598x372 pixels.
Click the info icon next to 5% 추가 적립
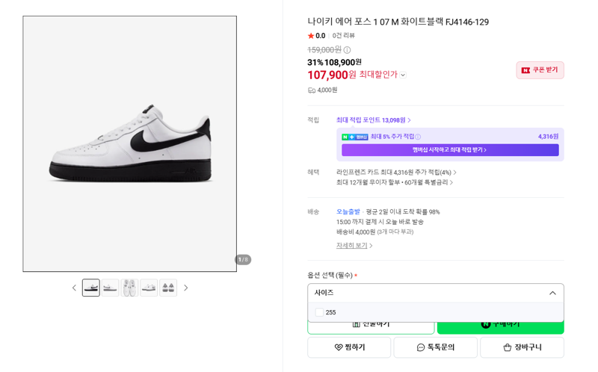(x=418, y=137)
